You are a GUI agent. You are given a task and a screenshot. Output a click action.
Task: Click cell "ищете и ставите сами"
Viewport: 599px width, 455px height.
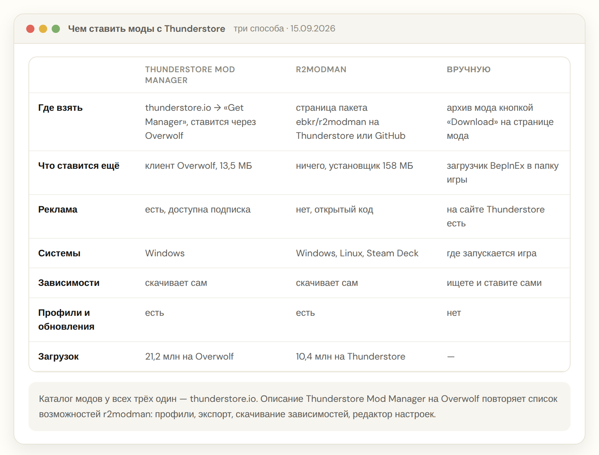click(494, 283)
